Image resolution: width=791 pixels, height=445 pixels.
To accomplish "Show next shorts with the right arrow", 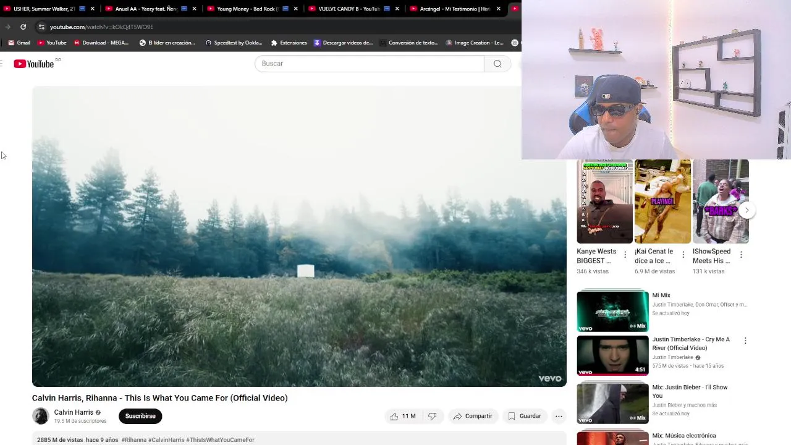I will coord(747,210).
